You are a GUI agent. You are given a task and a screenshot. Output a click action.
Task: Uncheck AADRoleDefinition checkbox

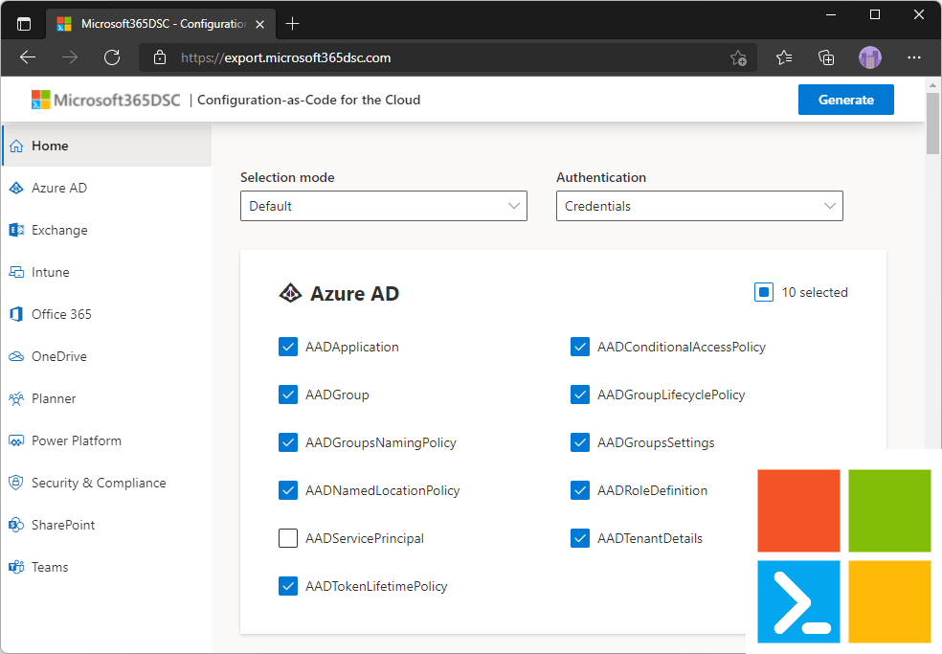tap(580, 490)
